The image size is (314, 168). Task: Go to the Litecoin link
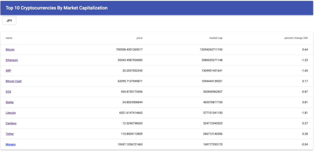coord(11,113)
